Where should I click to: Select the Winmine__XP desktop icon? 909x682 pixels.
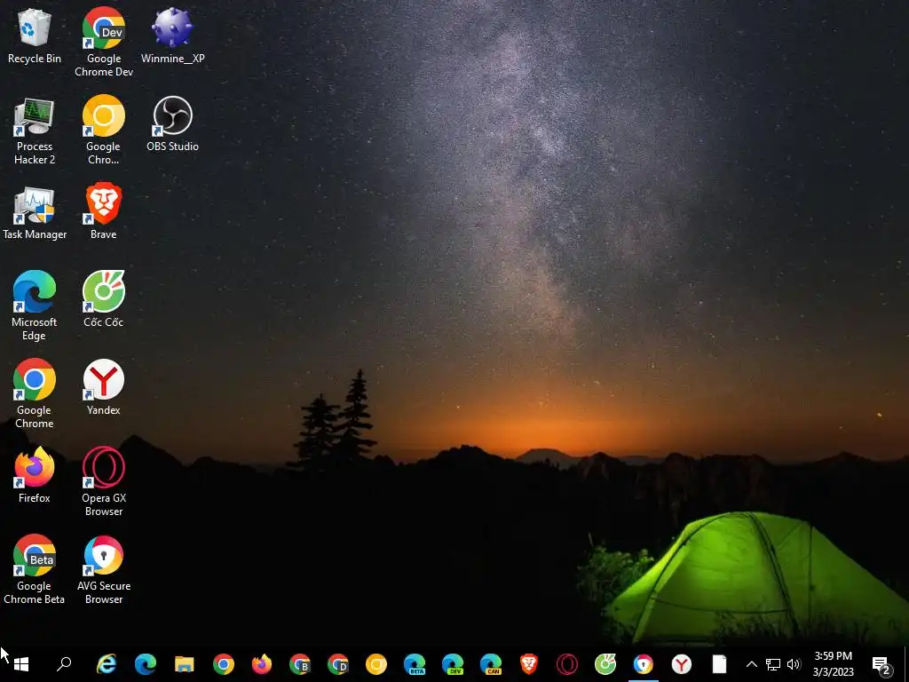(173, 36)
